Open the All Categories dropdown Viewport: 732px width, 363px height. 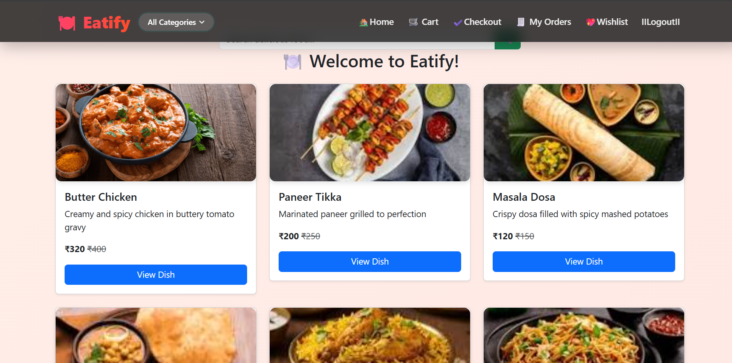click(176, 22)
